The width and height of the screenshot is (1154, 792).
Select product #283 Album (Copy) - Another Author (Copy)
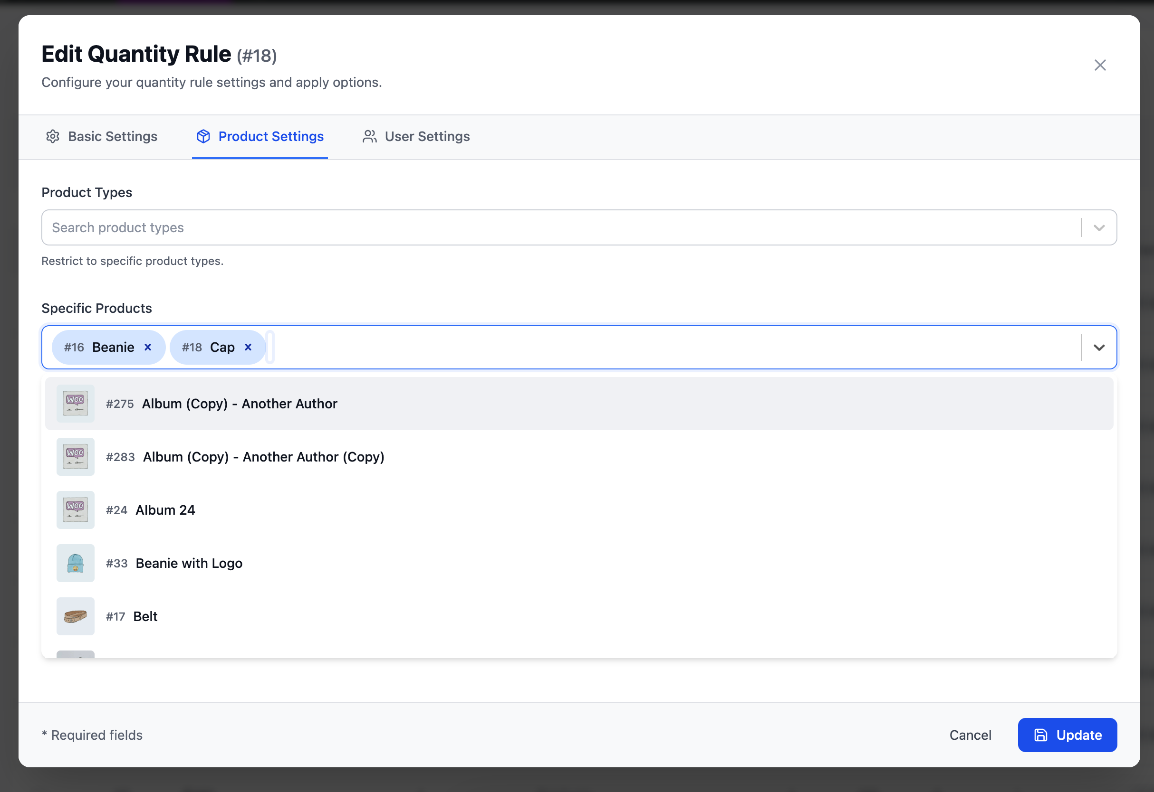coord(263,457)
